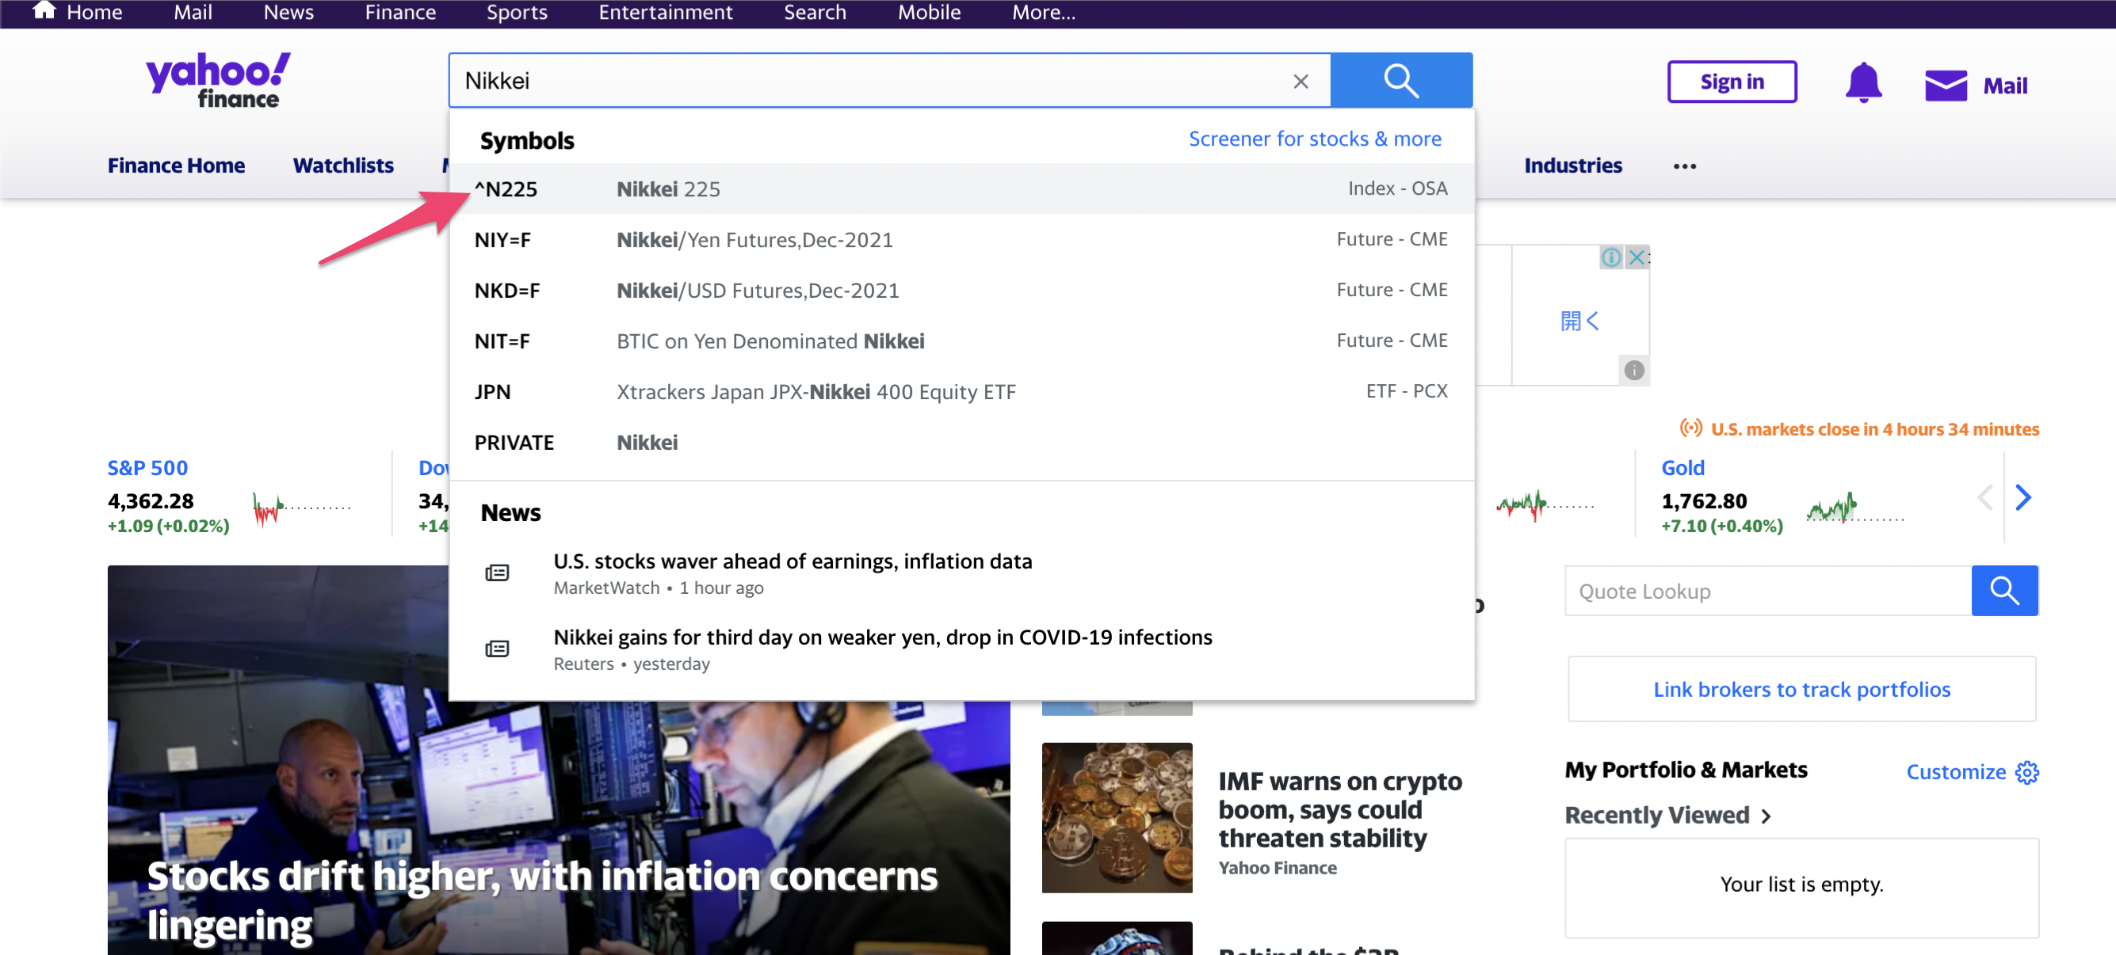
Task: Click the Quote Lookup search icon button
Action: (2003, 590)
